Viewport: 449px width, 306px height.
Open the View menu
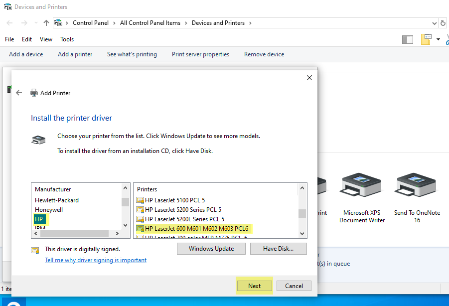click(46, 39)
